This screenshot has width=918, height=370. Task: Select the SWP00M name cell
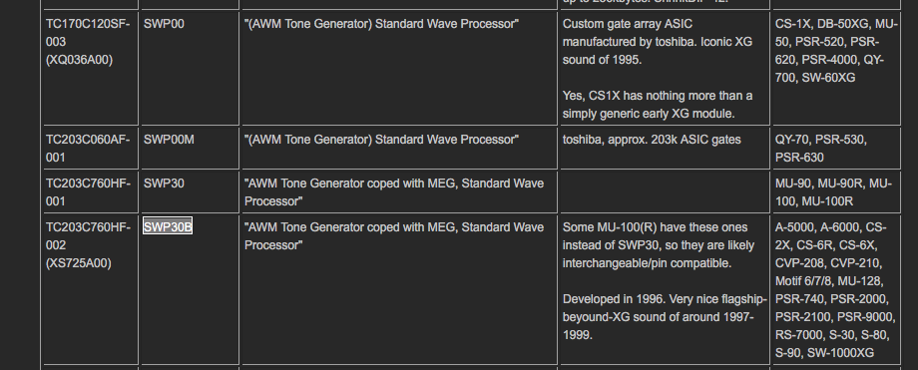190,149
